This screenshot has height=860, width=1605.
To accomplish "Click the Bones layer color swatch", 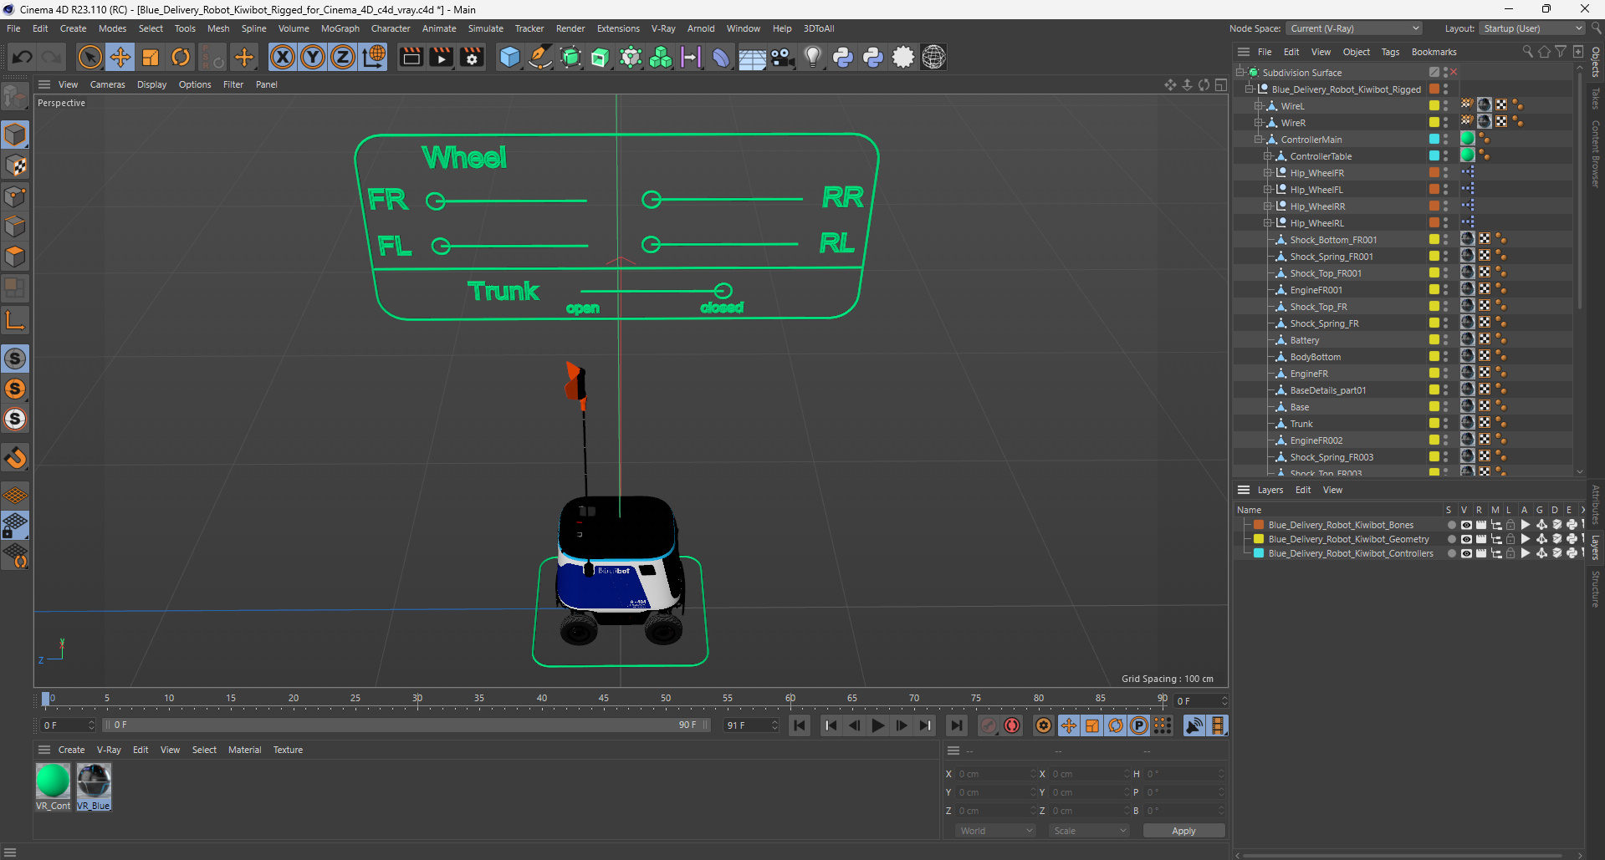I will point(1258,525).
